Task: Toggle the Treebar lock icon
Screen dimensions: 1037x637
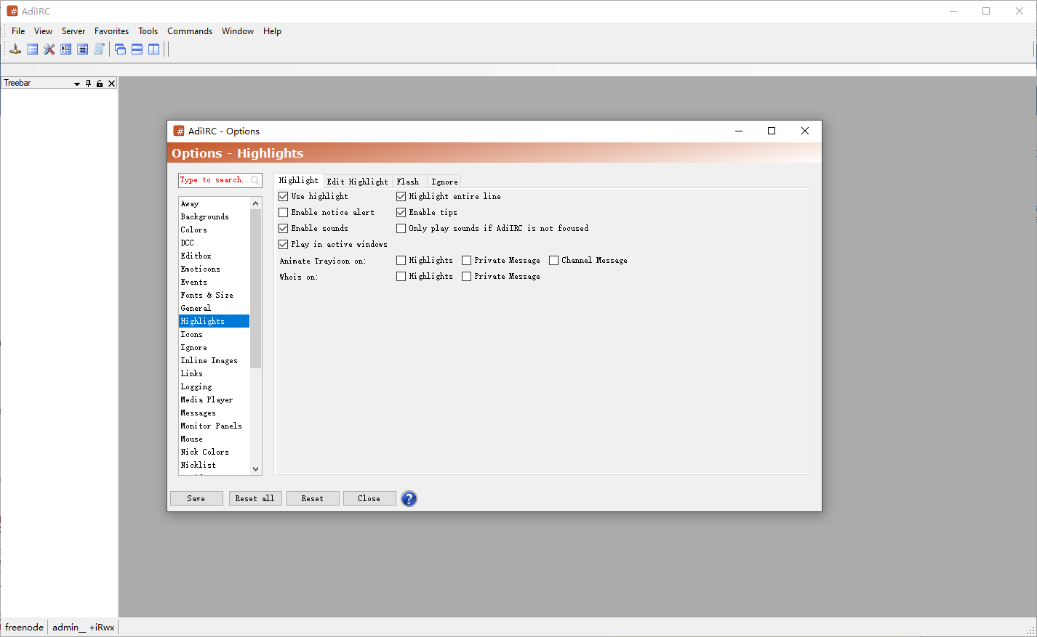Action: [100, 84]
